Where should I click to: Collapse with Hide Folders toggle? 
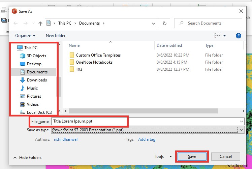[x=27, y=158]
